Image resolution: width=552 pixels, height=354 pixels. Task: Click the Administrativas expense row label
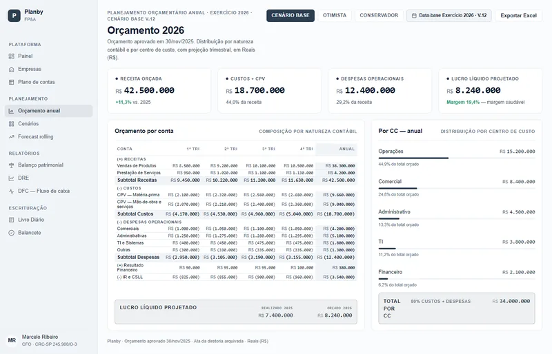132,236
